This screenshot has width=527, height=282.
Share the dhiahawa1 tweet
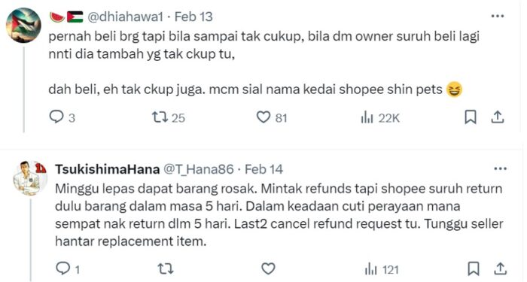click(x=498, y=117)
